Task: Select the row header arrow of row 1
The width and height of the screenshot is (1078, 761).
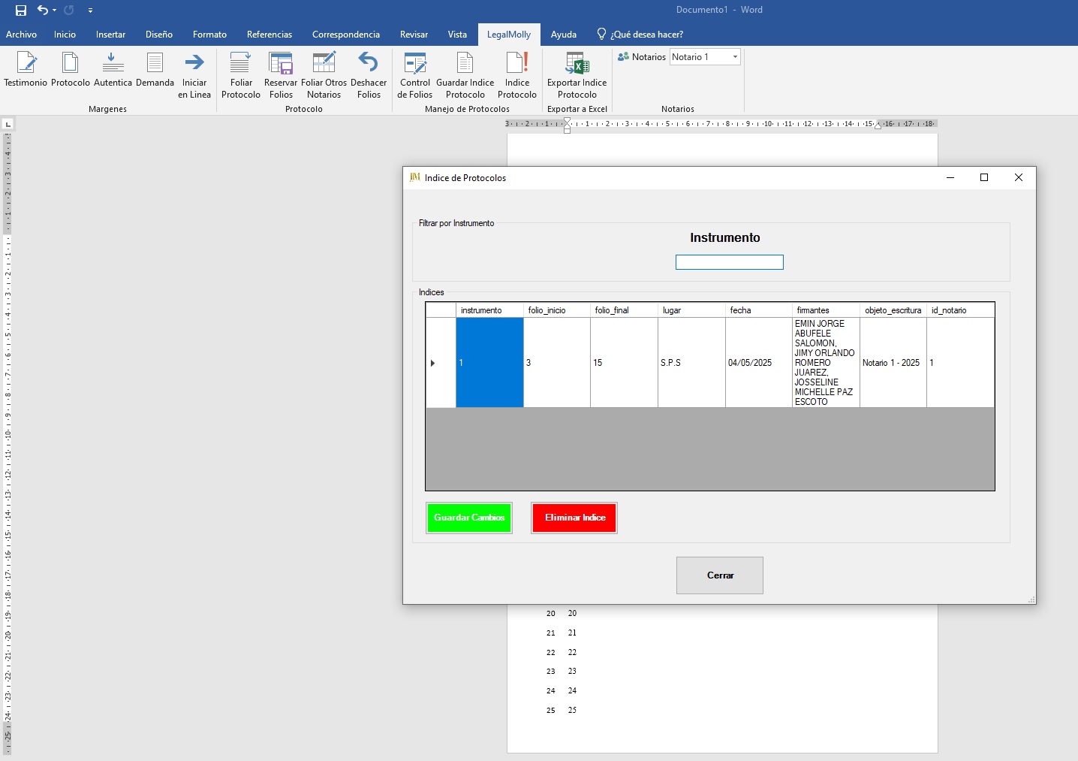Action: pyautogui.click(x=441, y=363)
